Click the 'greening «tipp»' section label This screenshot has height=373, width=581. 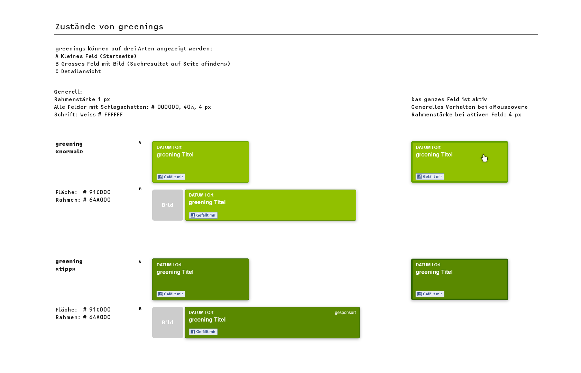(69, 265)
